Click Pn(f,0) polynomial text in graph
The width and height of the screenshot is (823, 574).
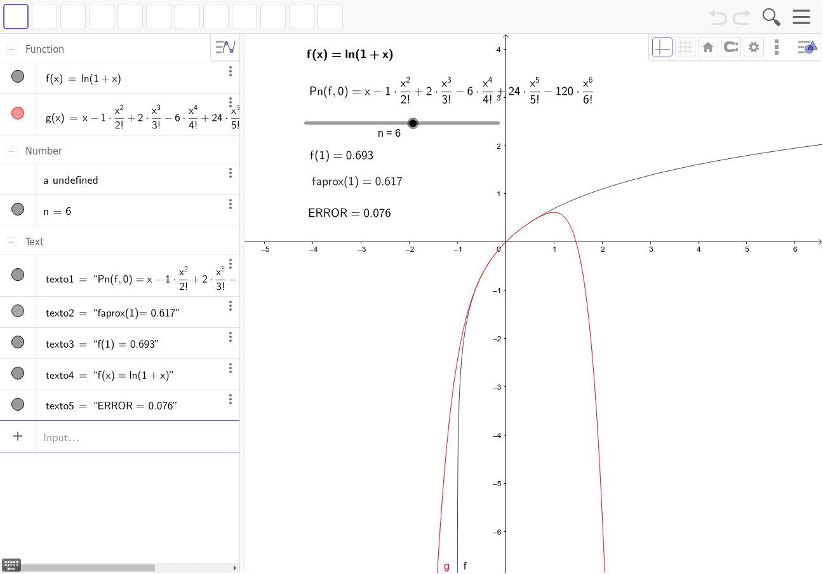tap(451, 91)
